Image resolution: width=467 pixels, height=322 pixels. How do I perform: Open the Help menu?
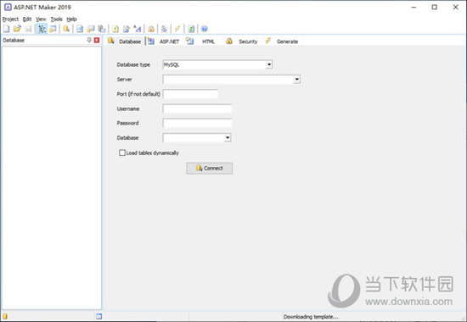(71, 19)
